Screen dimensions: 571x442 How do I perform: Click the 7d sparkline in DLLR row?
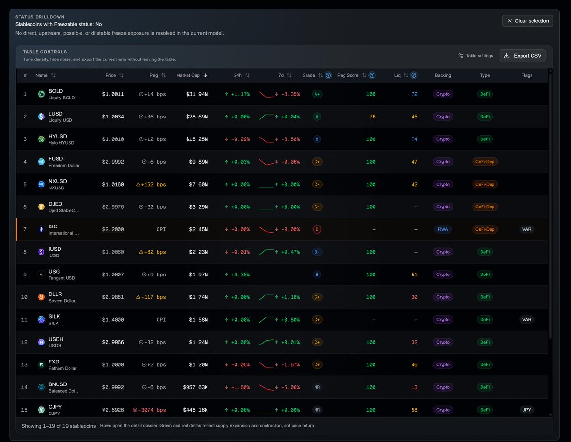point(266,297)
